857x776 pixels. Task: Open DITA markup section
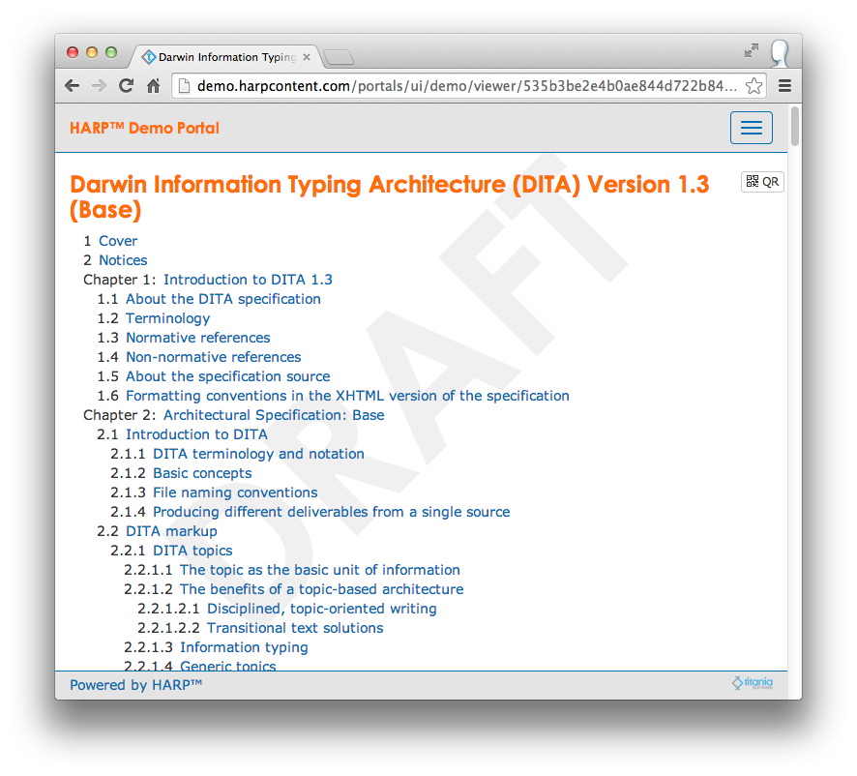[171, 531]
